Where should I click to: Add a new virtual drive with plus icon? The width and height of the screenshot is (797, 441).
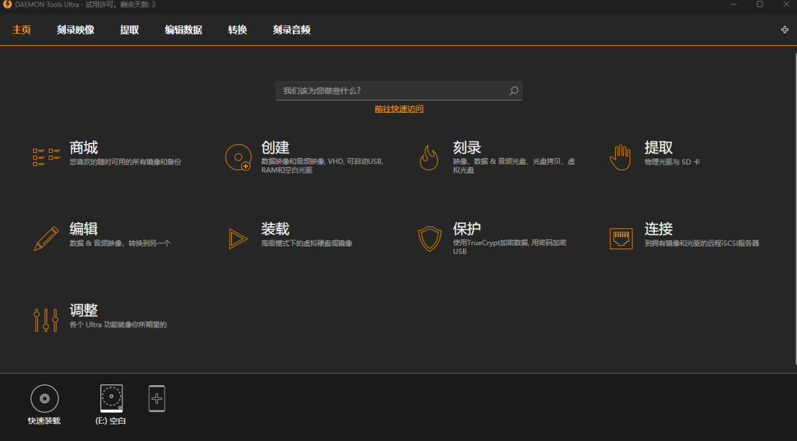pyautogui.click(x=157, y=398)
